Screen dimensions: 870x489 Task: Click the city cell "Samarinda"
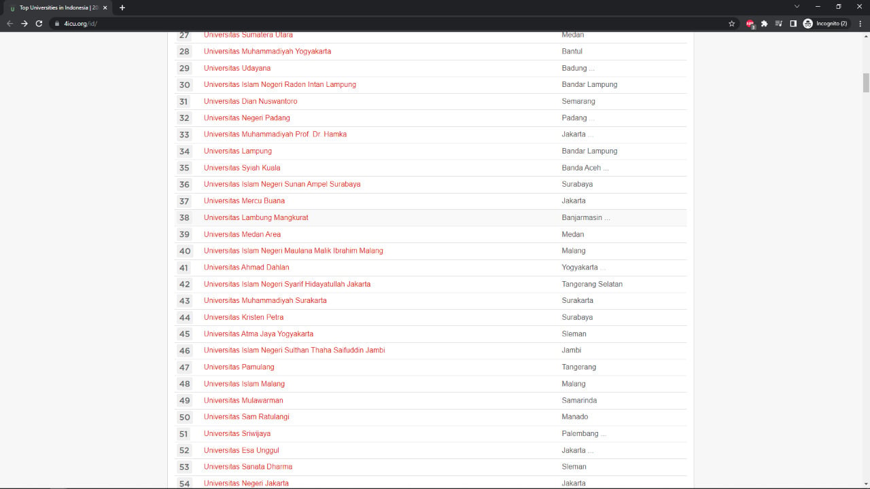tap(579, 400)
